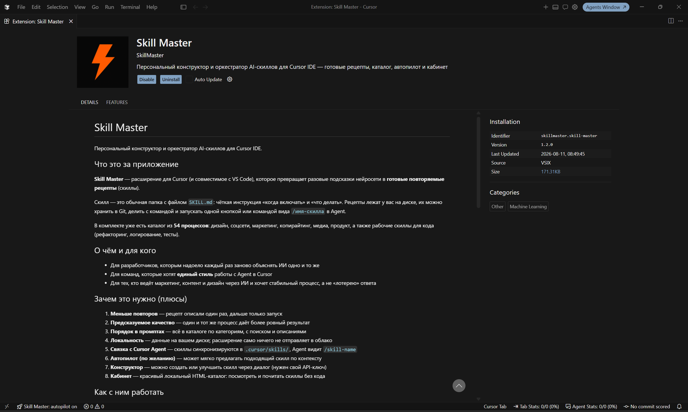688x412 pixels.
Task: Open the Terminal menu
Action: 130,7
